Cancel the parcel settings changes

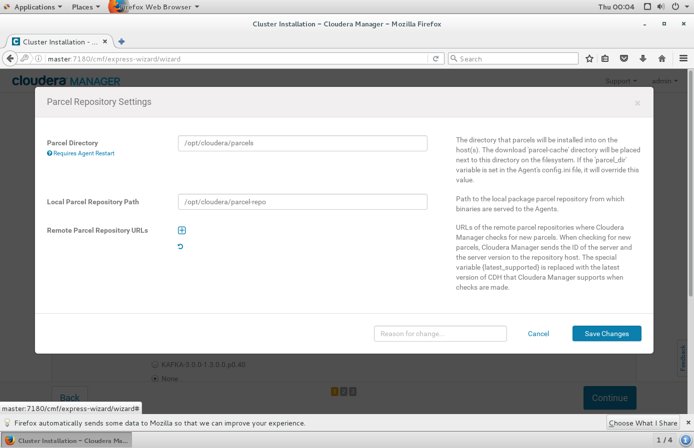pyautogui.click(x=538, y=334)
